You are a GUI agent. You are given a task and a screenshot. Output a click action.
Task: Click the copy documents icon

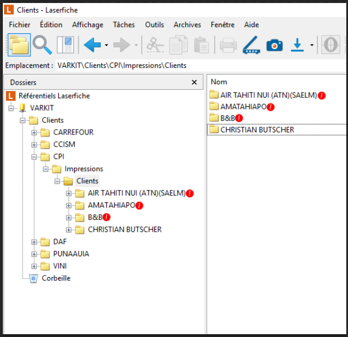click(x=179, y=45)
